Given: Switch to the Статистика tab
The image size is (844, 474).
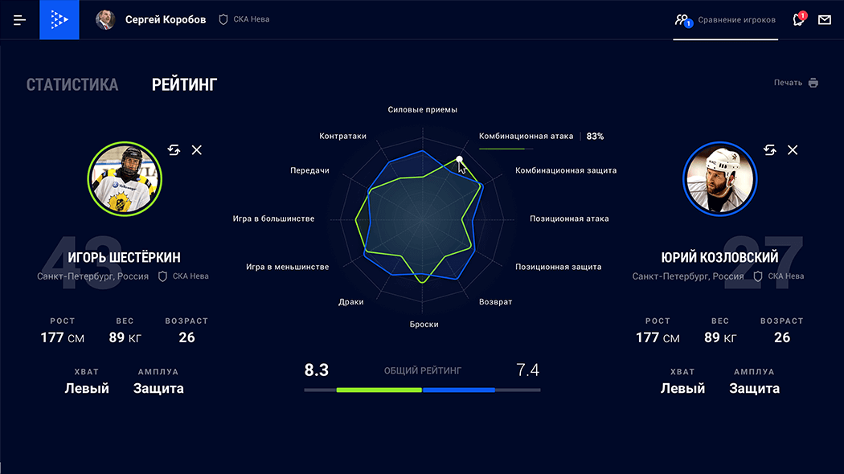Looking at the screenshot, I should pos(72,84).
